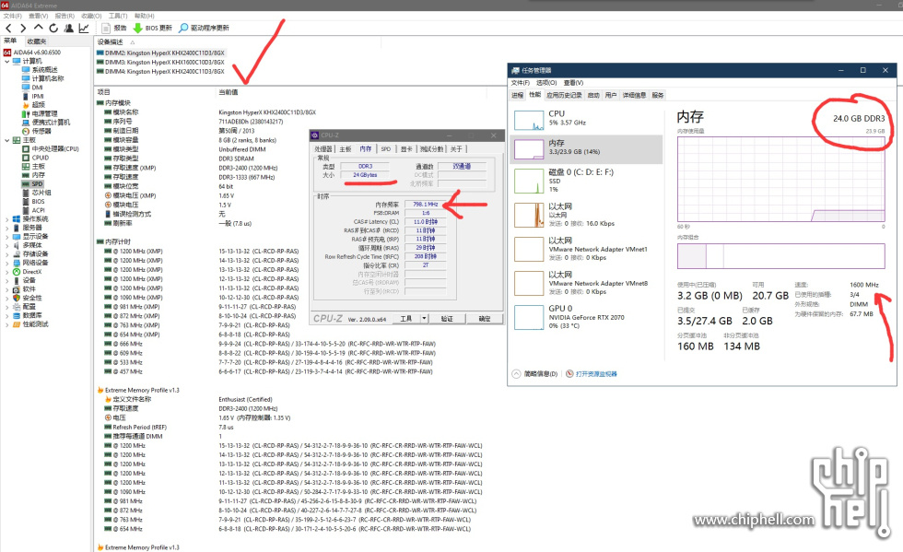Image resolution: width=903 pixels, height=552 pixels.
Task: Switch to Task Manager 启动 tab
Action: [x=593, y=95]
